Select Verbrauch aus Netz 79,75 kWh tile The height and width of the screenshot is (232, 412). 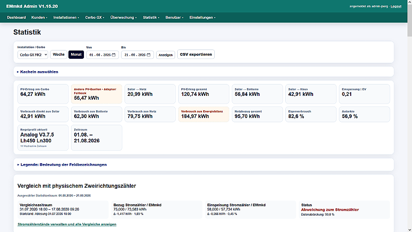(x=150, y=114)
